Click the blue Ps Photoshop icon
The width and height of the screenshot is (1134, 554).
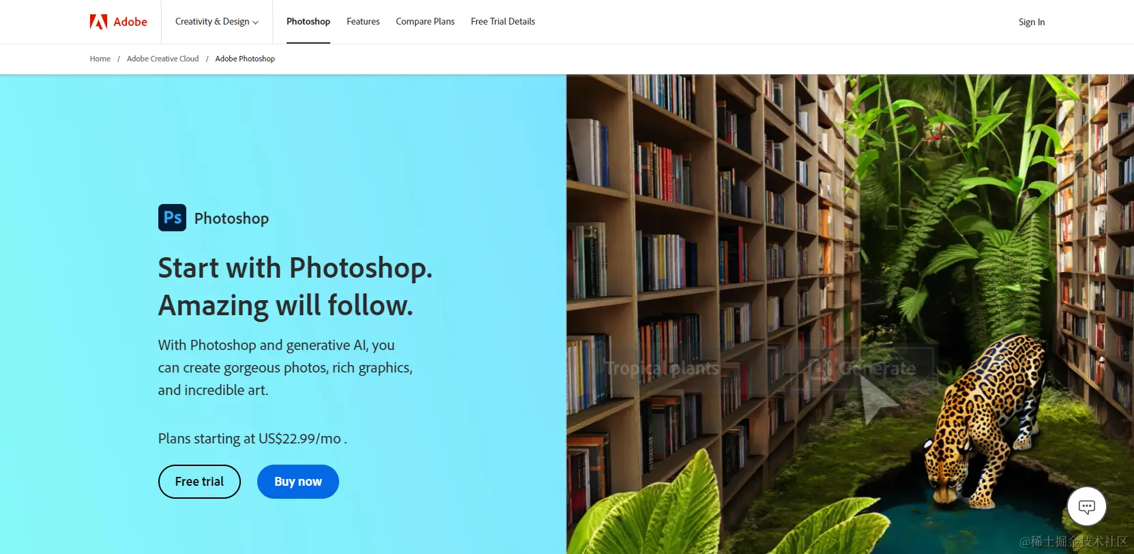tap(172, 218)
